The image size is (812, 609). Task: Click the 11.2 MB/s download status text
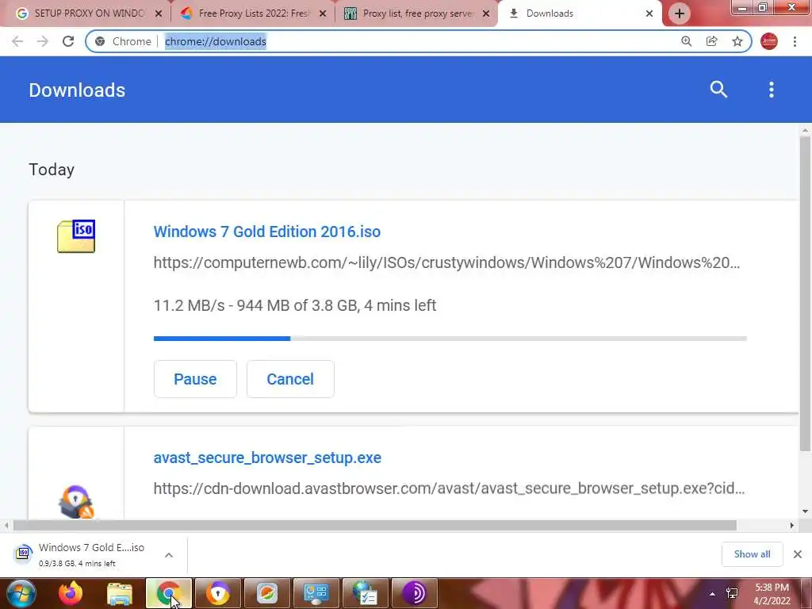tap(295, 305)
